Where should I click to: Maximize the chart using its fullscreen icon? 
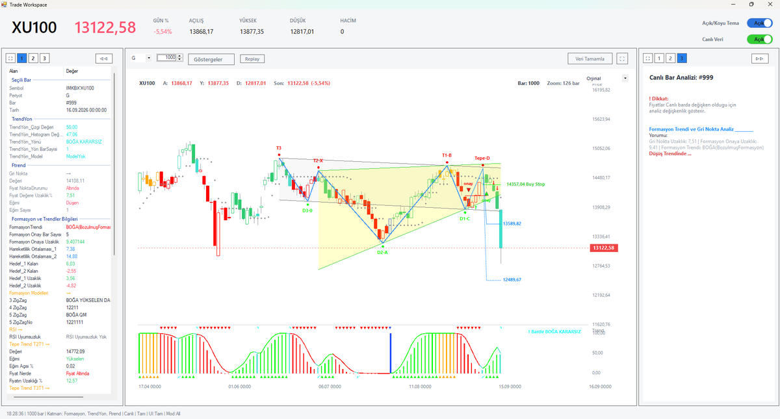[623, 58]
